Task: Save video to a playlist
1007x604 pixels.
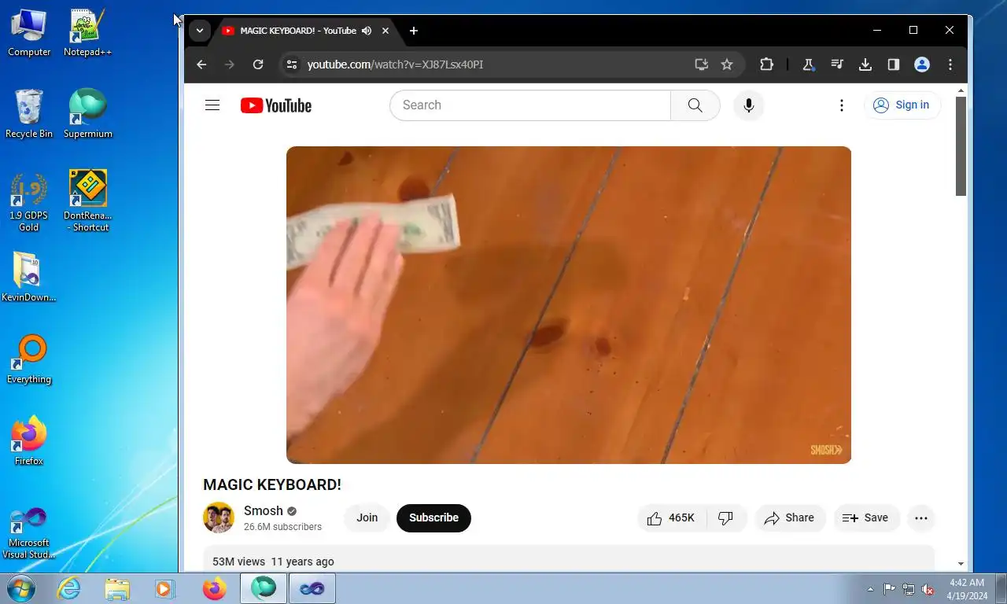Action: coord(866,518)
